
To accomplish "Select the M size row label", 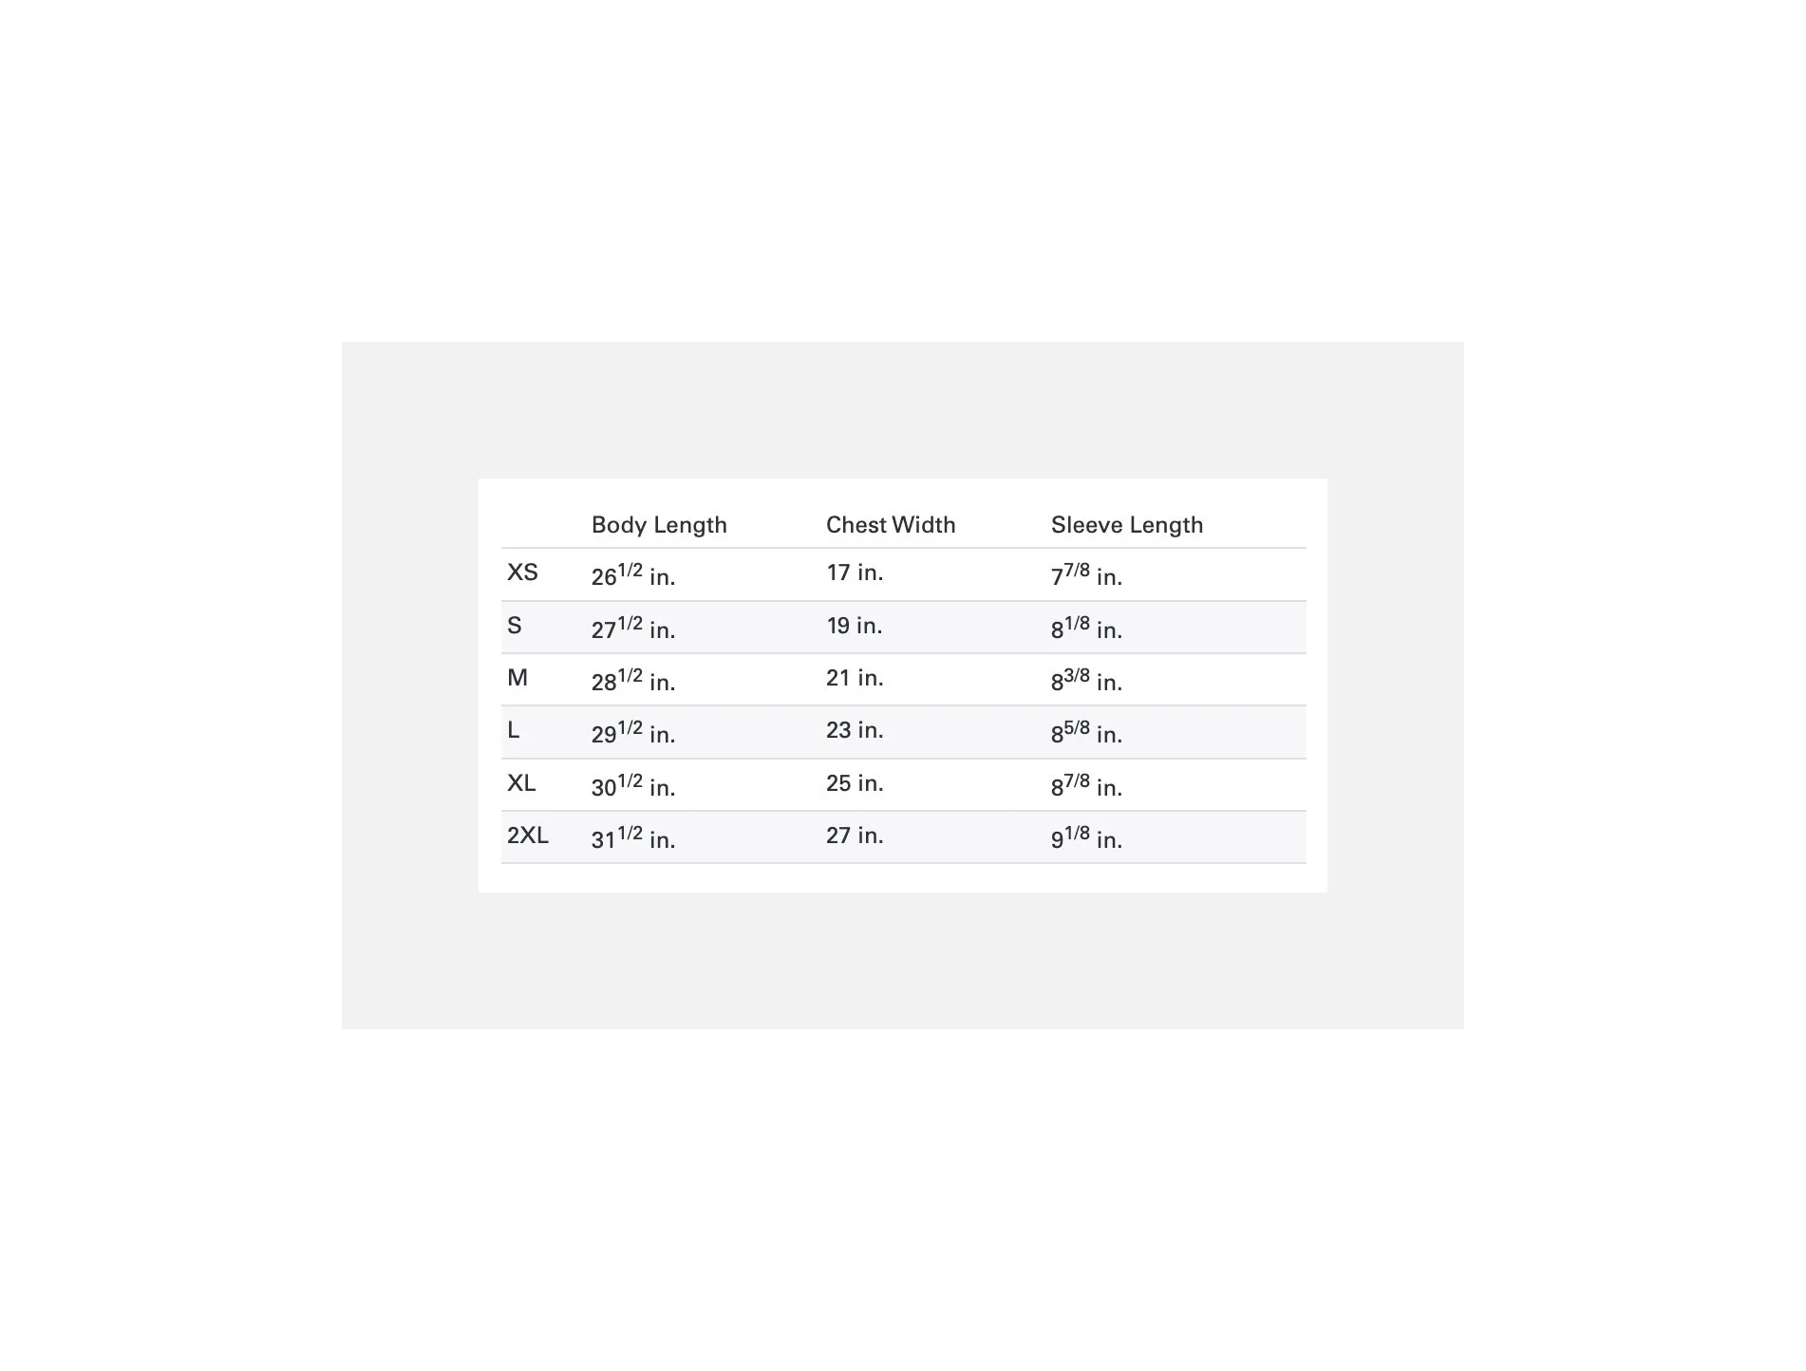I will (517, 678).
